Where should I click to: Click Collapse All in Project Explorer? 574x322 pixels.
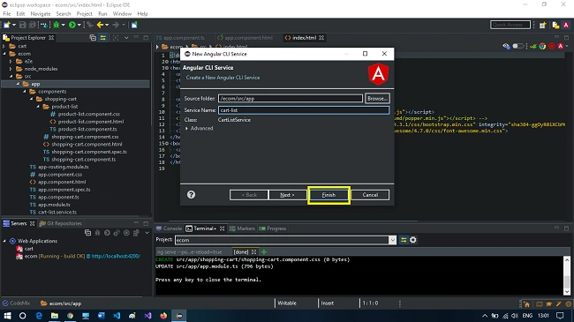pyautogui.click(x=93, y=38)
